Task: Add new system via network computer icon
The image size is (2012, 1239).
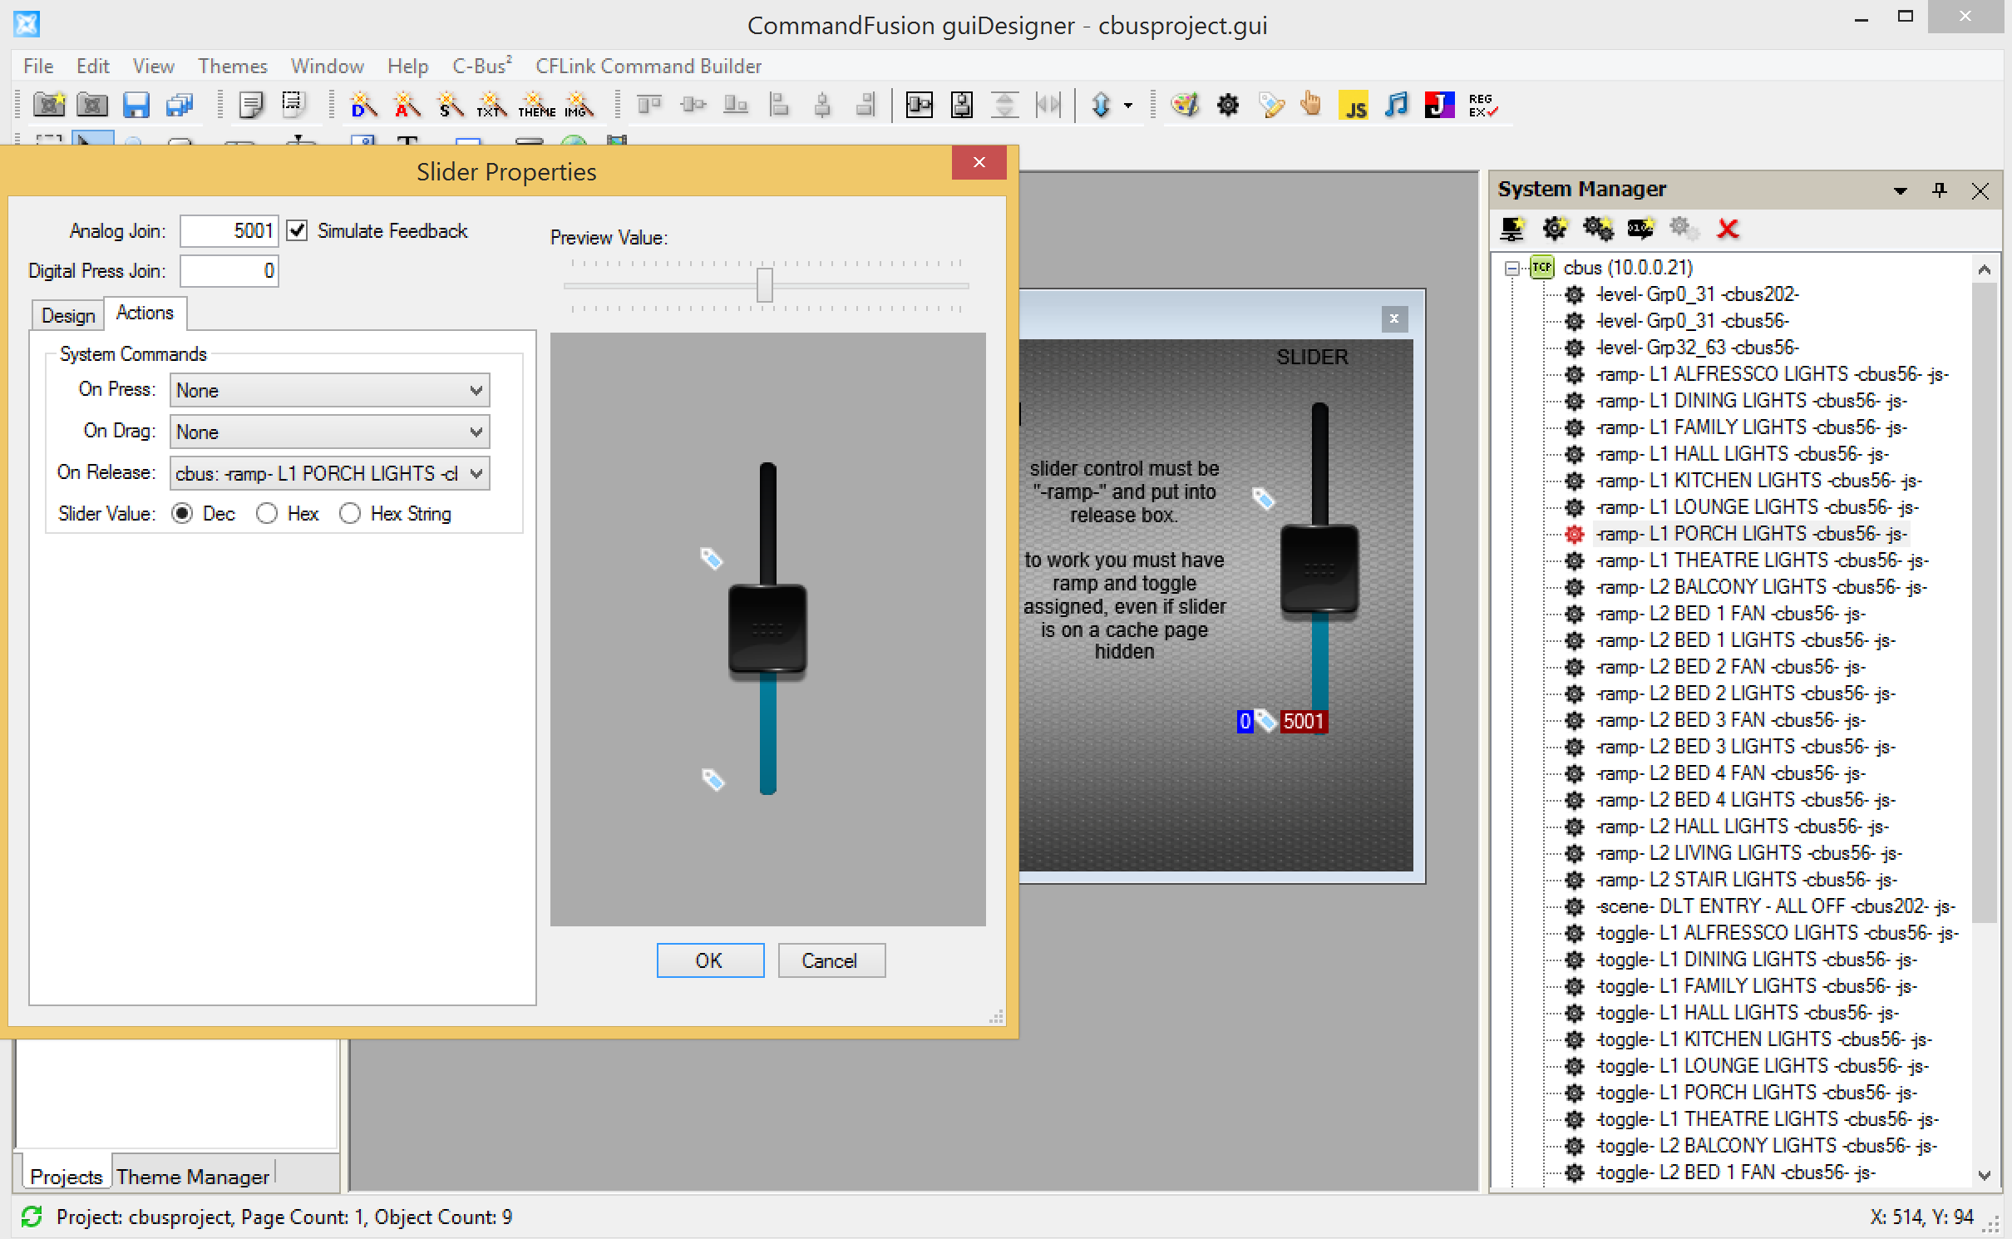Action: [1511, 229]
